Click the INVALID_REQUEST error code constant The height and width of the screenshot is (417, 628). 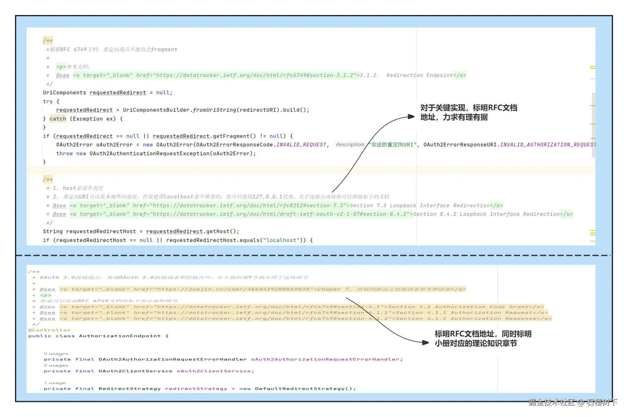click(x=301, y=145)
